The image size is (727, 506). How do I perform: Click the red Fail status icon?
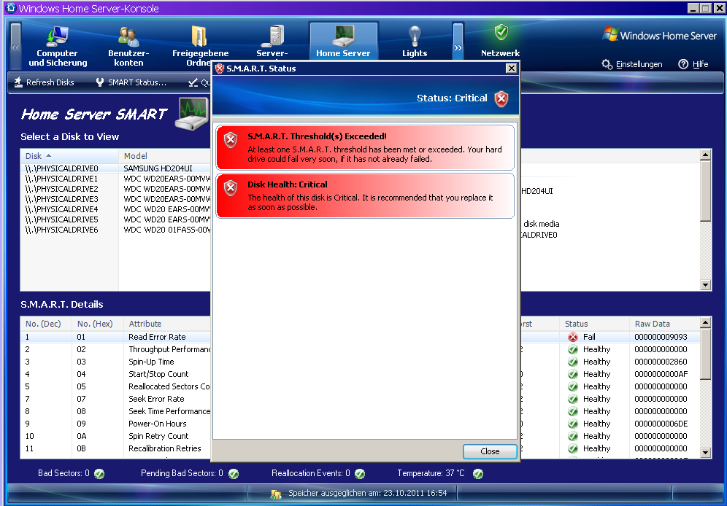(573, 337)
